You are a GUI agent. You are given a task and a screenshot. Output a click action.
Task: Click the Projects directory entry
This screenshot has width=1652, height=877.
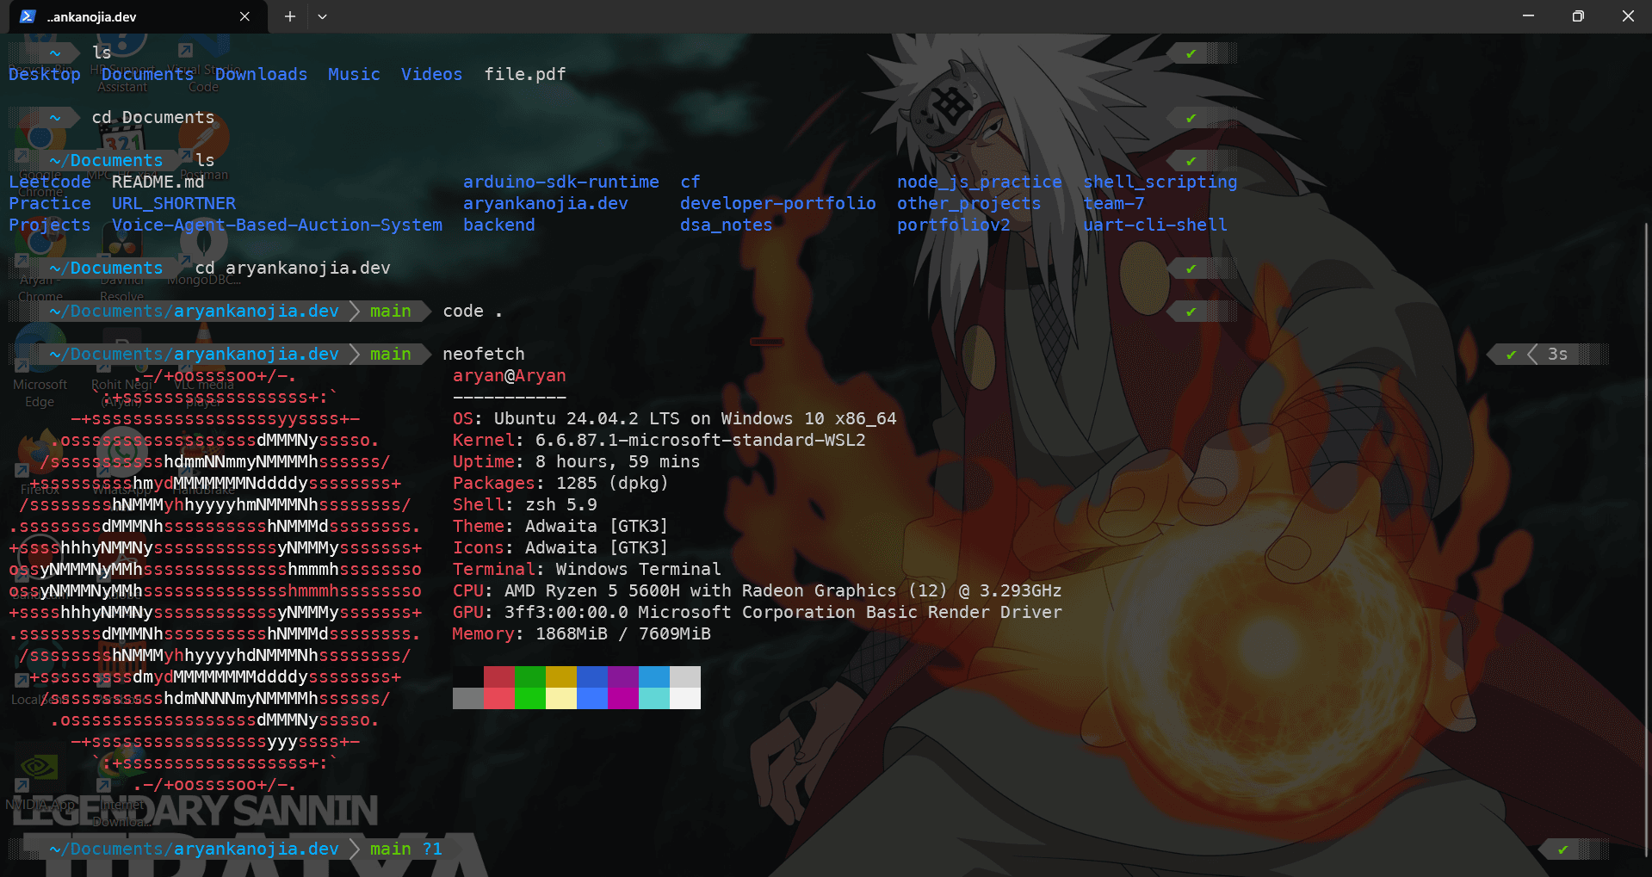pos(50,225)
